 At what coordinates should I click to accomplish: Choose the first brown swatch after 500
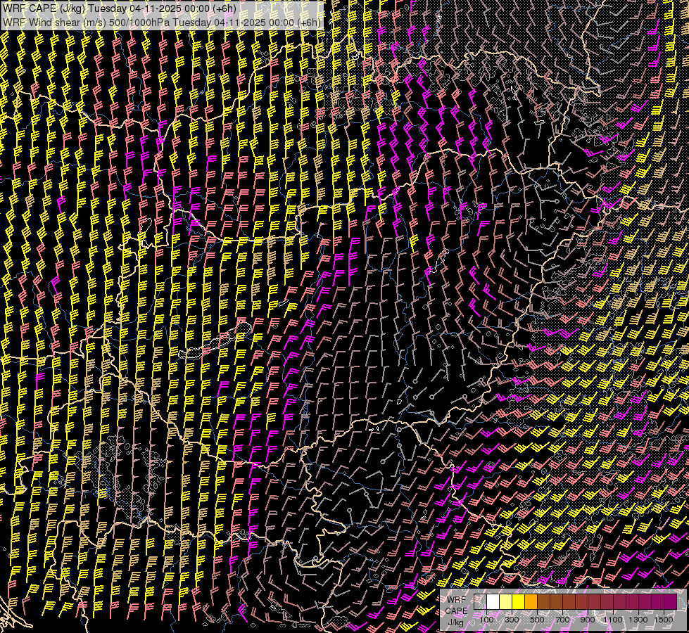(x=544, y=602)
